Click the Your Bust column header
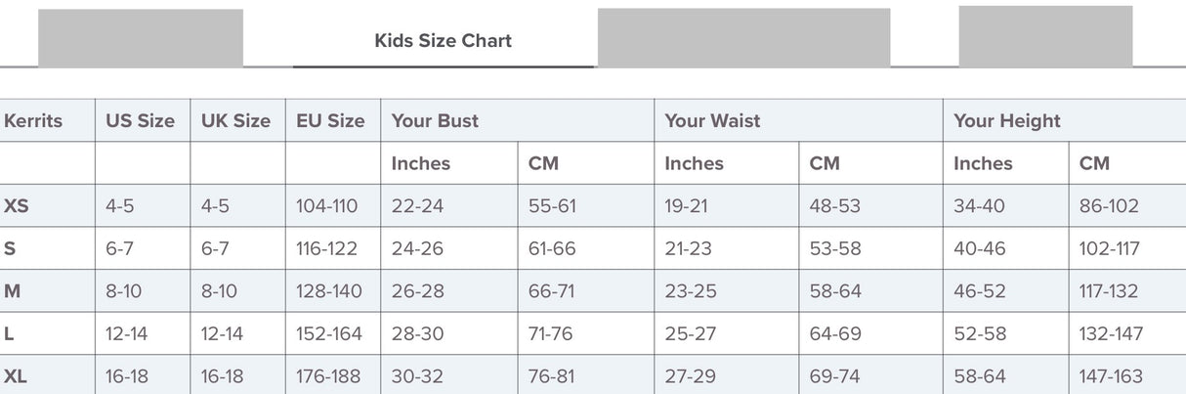 (x=435, y=121)
